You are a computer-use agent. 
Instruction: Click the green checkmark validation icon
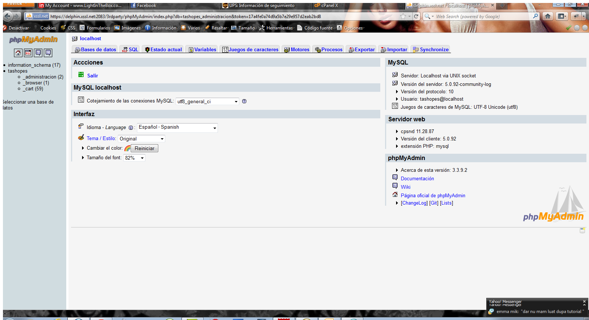click(x=569, y=28)
